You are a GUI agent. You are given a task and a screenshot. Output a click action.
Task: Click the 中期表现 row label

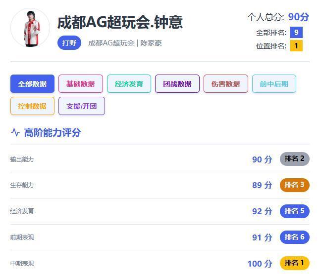tap(22, 264)
